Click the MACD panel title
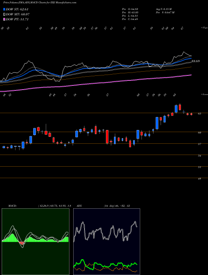Screen dimensions: 208x275 pos(12,206)
